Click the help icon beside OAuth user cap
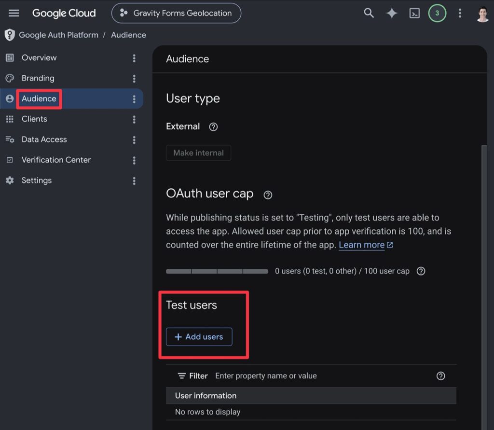The height and width of the screenshot is (430, 494). tap(268, 195)
